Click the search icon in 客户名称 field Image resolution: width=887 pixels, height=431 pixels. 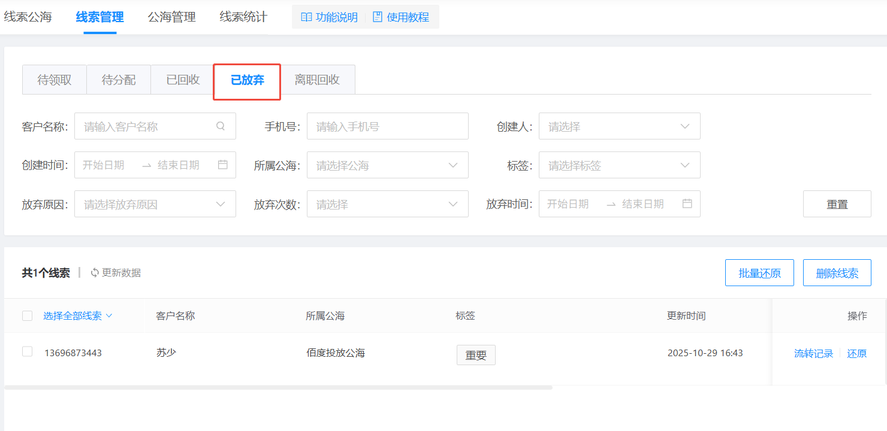pyautogui.click(x=221, y=126)
